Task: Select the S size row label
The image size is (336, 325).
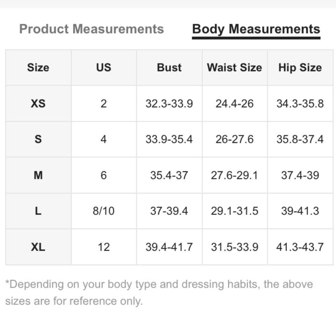Action: tap(38, 139)
